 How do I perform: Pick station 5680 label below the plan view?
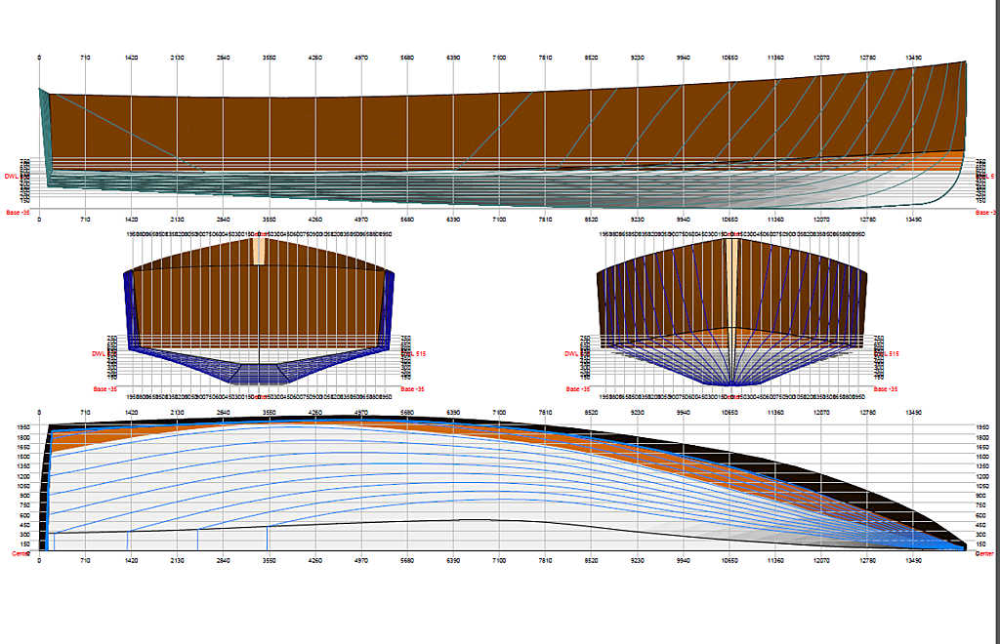click(407, 561)
